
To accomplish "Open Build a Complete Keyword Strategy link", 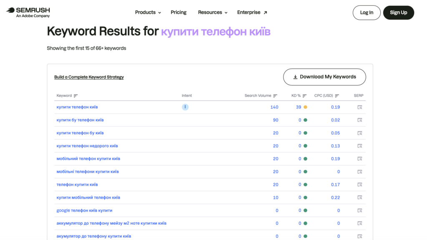I will coord(89,77).
